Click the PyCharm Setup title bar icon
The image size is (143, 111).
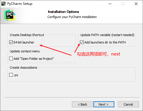tap(3, 4)
